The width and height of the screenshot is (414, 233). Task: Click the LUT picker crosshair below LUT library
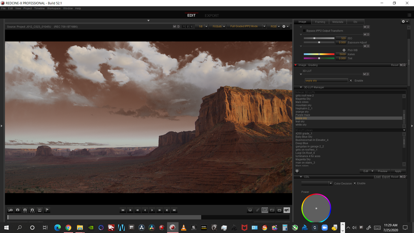297,171
